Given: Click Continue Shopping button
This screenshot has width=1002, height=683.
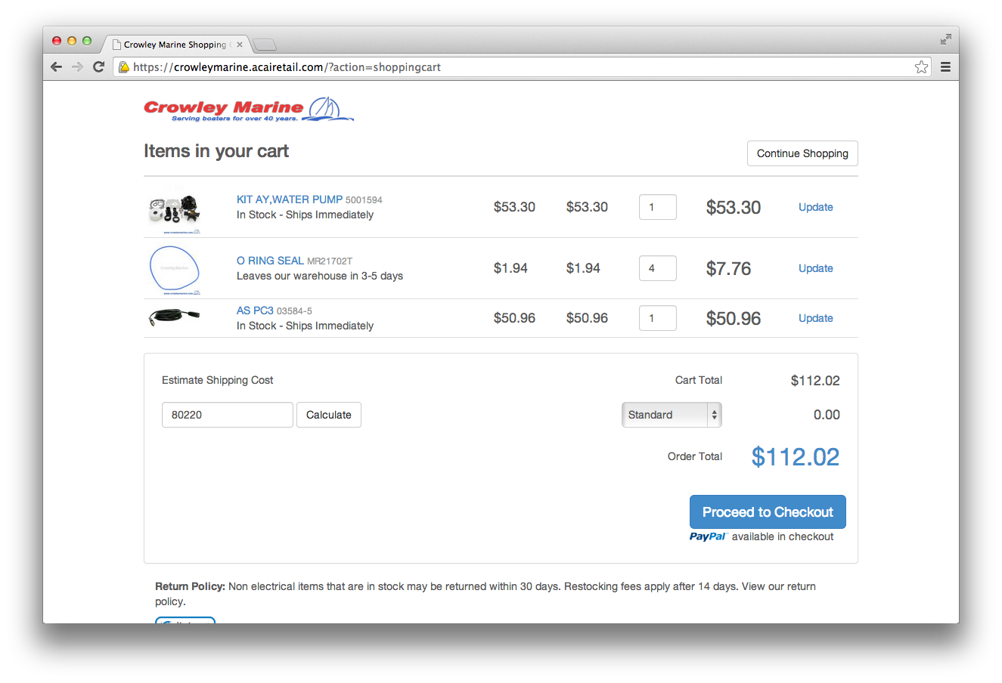Looking at the screenshot, I should 802,153.
